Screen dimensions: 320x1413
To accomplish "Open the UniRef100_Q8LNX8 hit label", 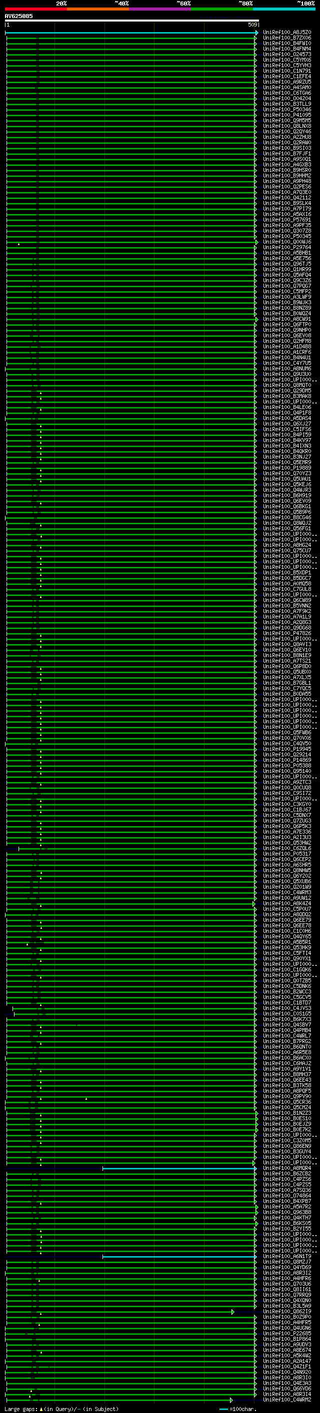I will coord(287,126).
